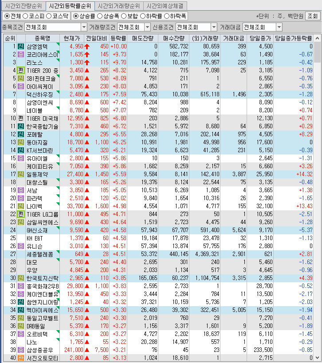
Task: Select stock name 삼영이엔씨
Action: [x=40, y=103]
